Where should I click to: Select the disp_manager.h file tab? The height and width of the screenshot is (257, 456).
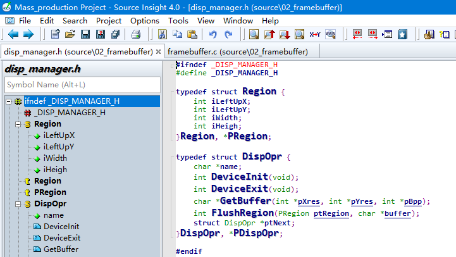coord(78,52)
